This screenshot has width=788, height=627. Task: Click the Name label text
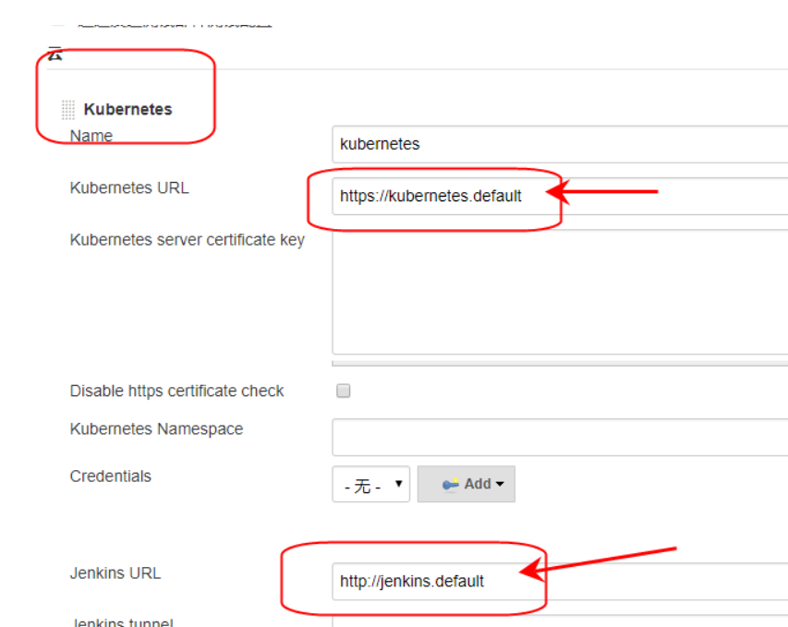[91, 136]
